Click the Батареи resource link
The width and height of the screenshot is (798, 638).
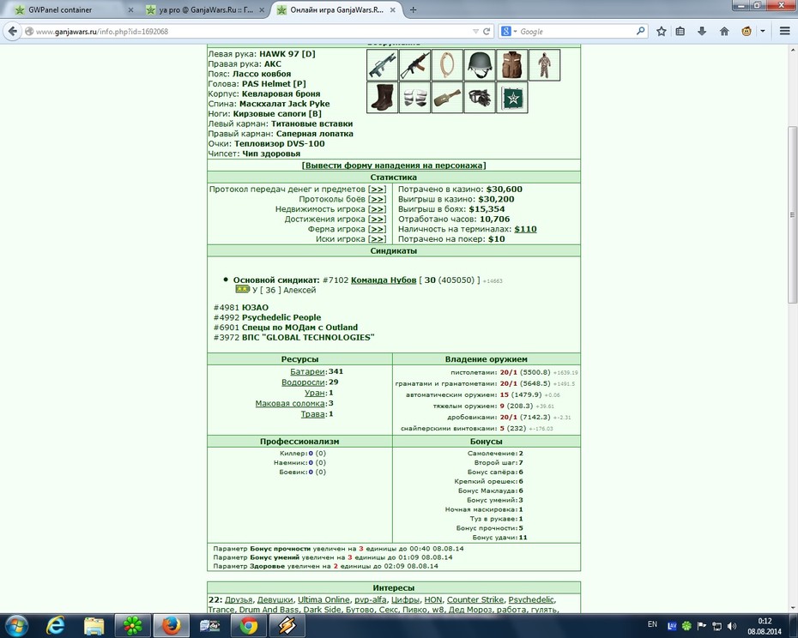tap(307, 371)
